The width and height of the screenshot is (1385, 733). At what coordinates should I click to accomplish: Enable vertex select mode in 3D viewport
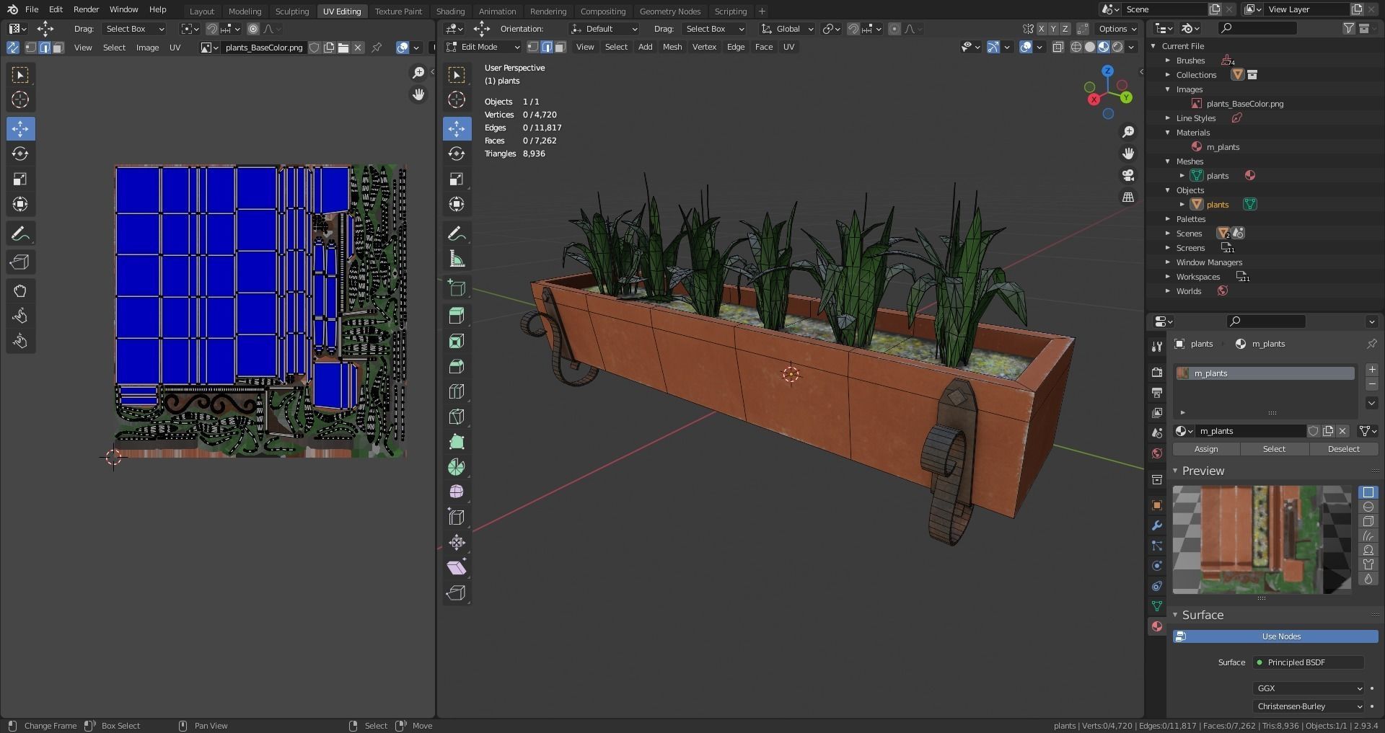click(x=533, y=47)
